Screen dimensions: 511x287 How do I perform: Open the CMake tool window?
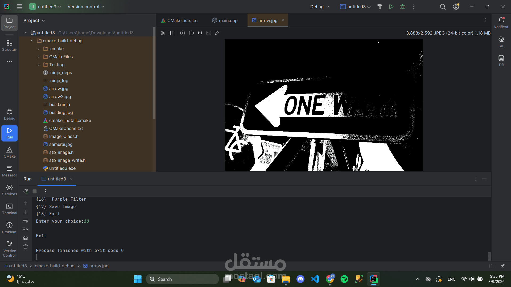click(x=10, y=152)
